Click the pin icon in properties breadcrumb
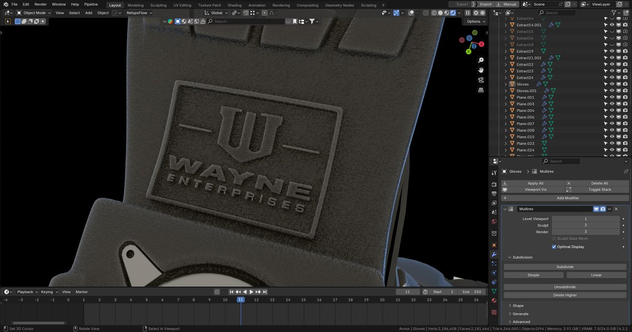632x332 pixels. (626, 172)
